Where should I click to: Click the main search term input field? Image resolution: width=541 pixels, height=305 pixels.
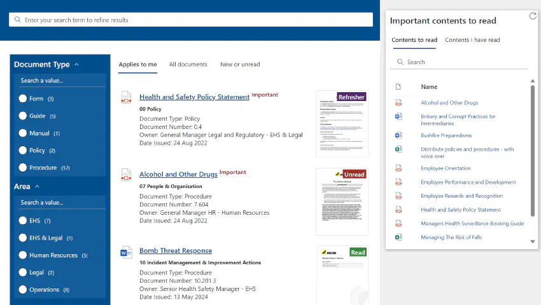coord(191,20)
